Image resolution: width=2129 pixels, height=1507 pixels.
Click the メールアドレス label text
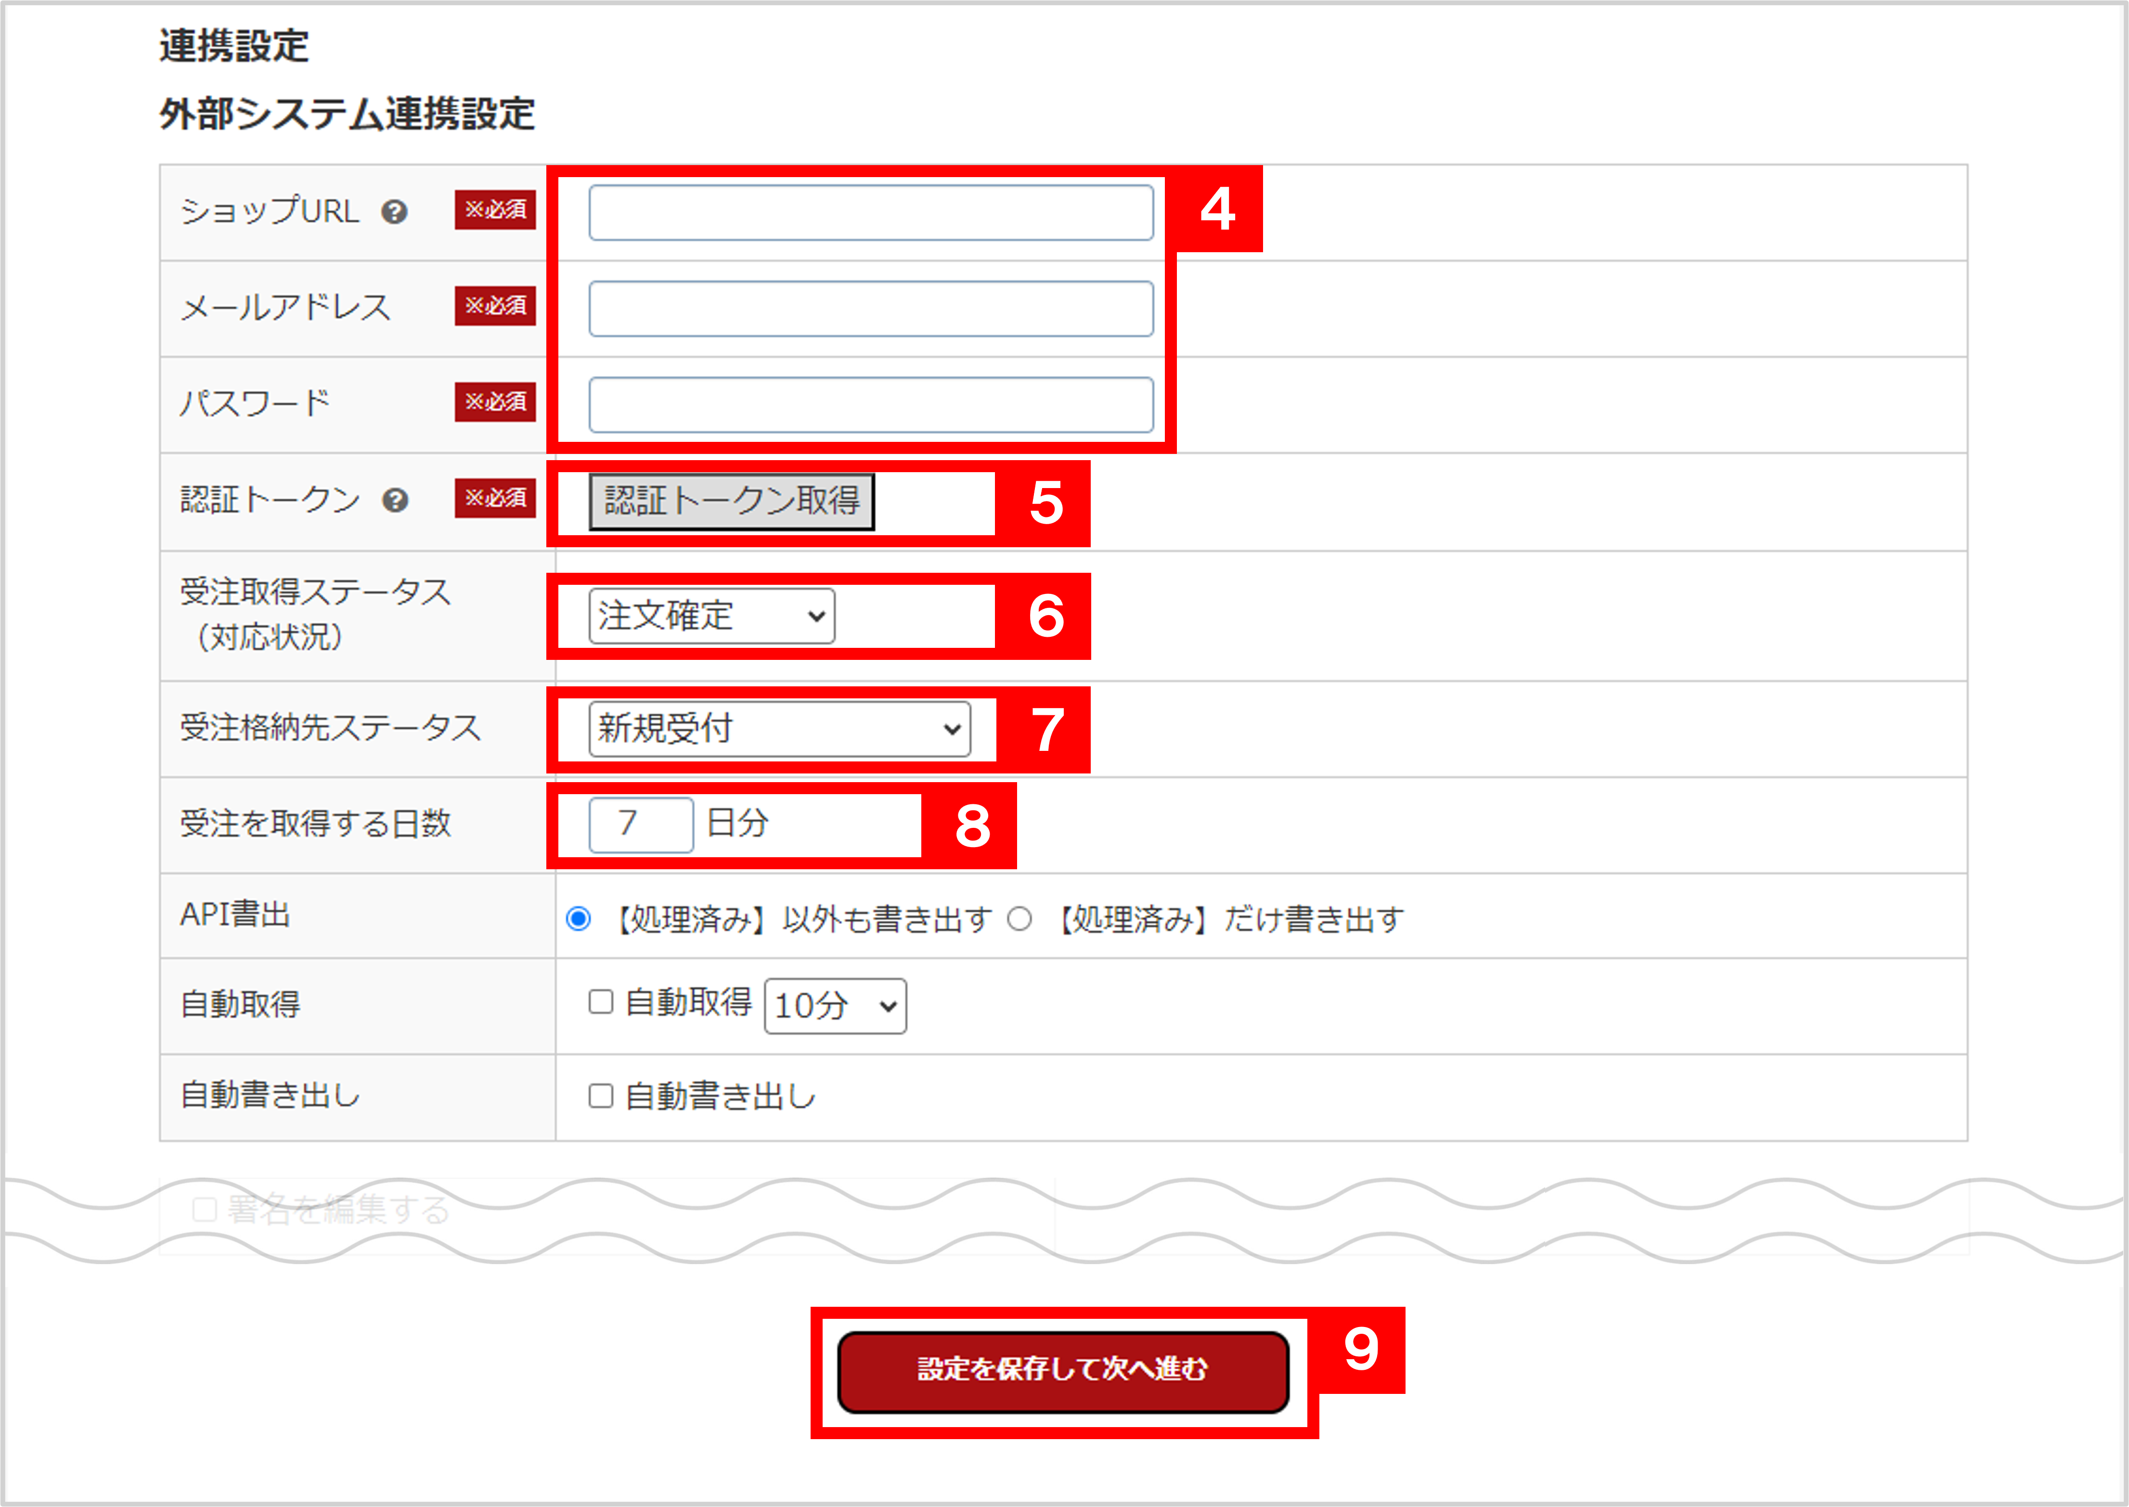[x=286, y=308]
